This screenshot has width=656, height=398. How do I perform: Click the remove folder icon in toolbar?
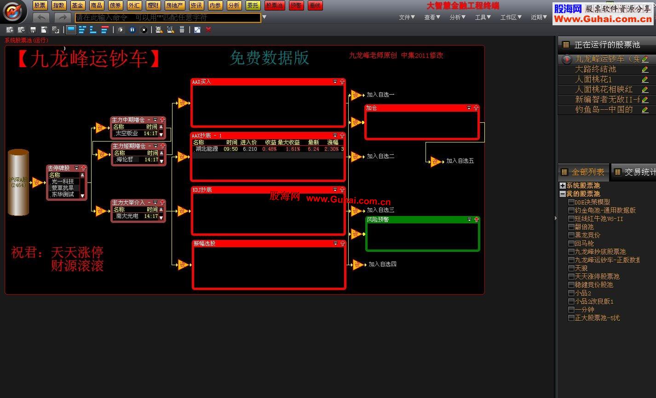(x=21, y=29)
